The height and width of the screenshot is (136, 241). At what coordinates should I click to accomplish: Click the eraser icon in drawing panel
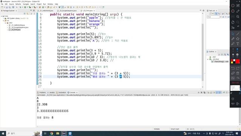point(233,73)
